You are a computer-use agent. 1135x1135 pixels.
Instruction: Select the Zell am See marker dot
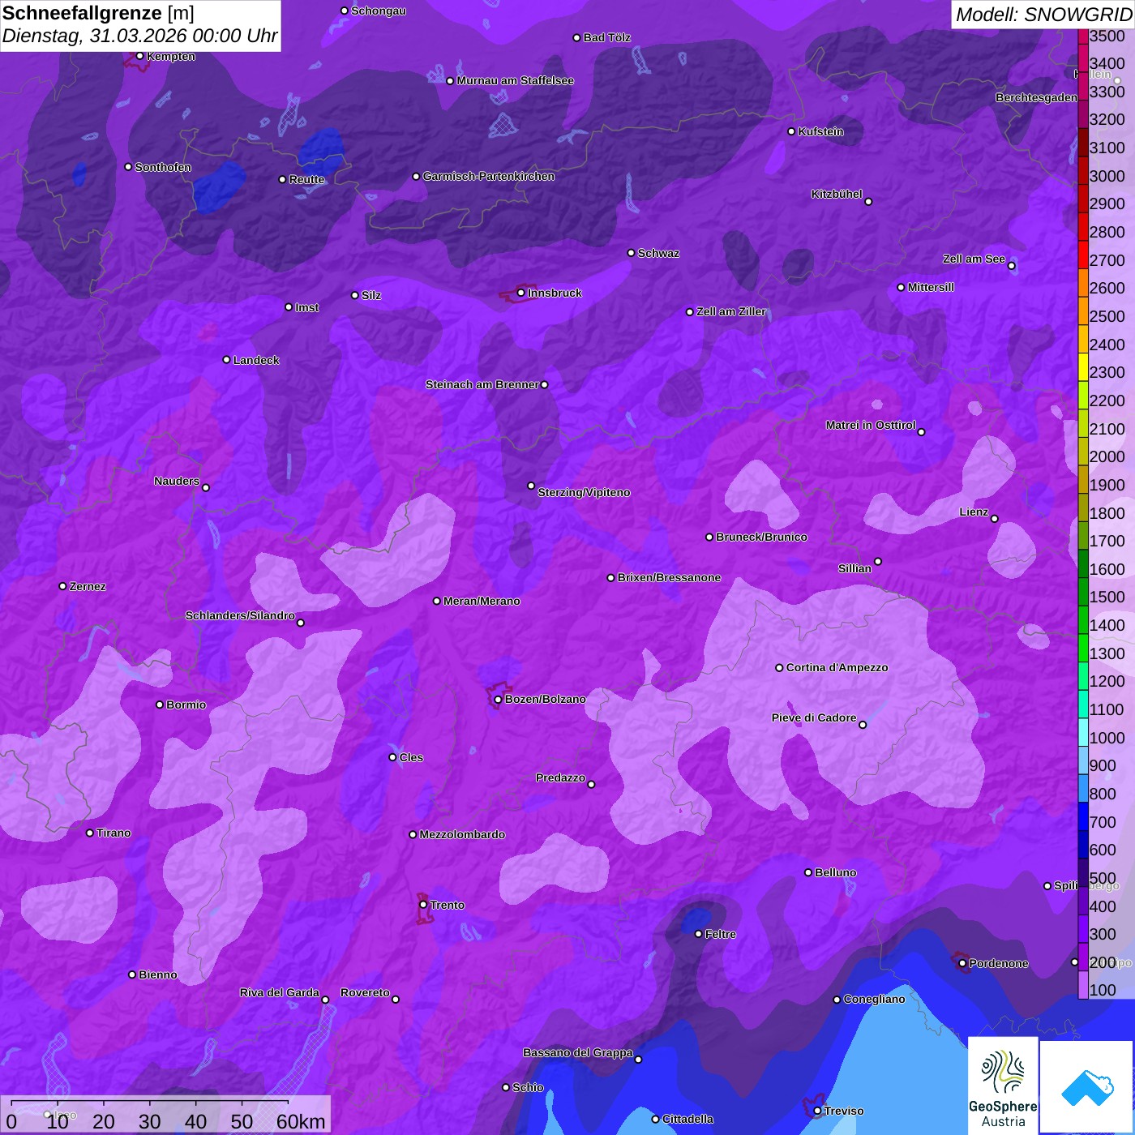coord(1011,266)
